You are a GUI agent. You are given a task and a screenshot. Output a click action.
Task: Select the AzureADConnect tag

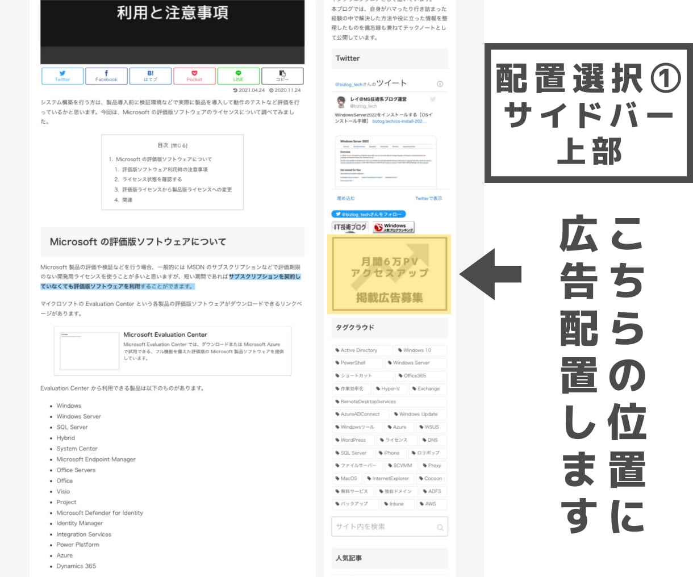[x=360, y=414]
